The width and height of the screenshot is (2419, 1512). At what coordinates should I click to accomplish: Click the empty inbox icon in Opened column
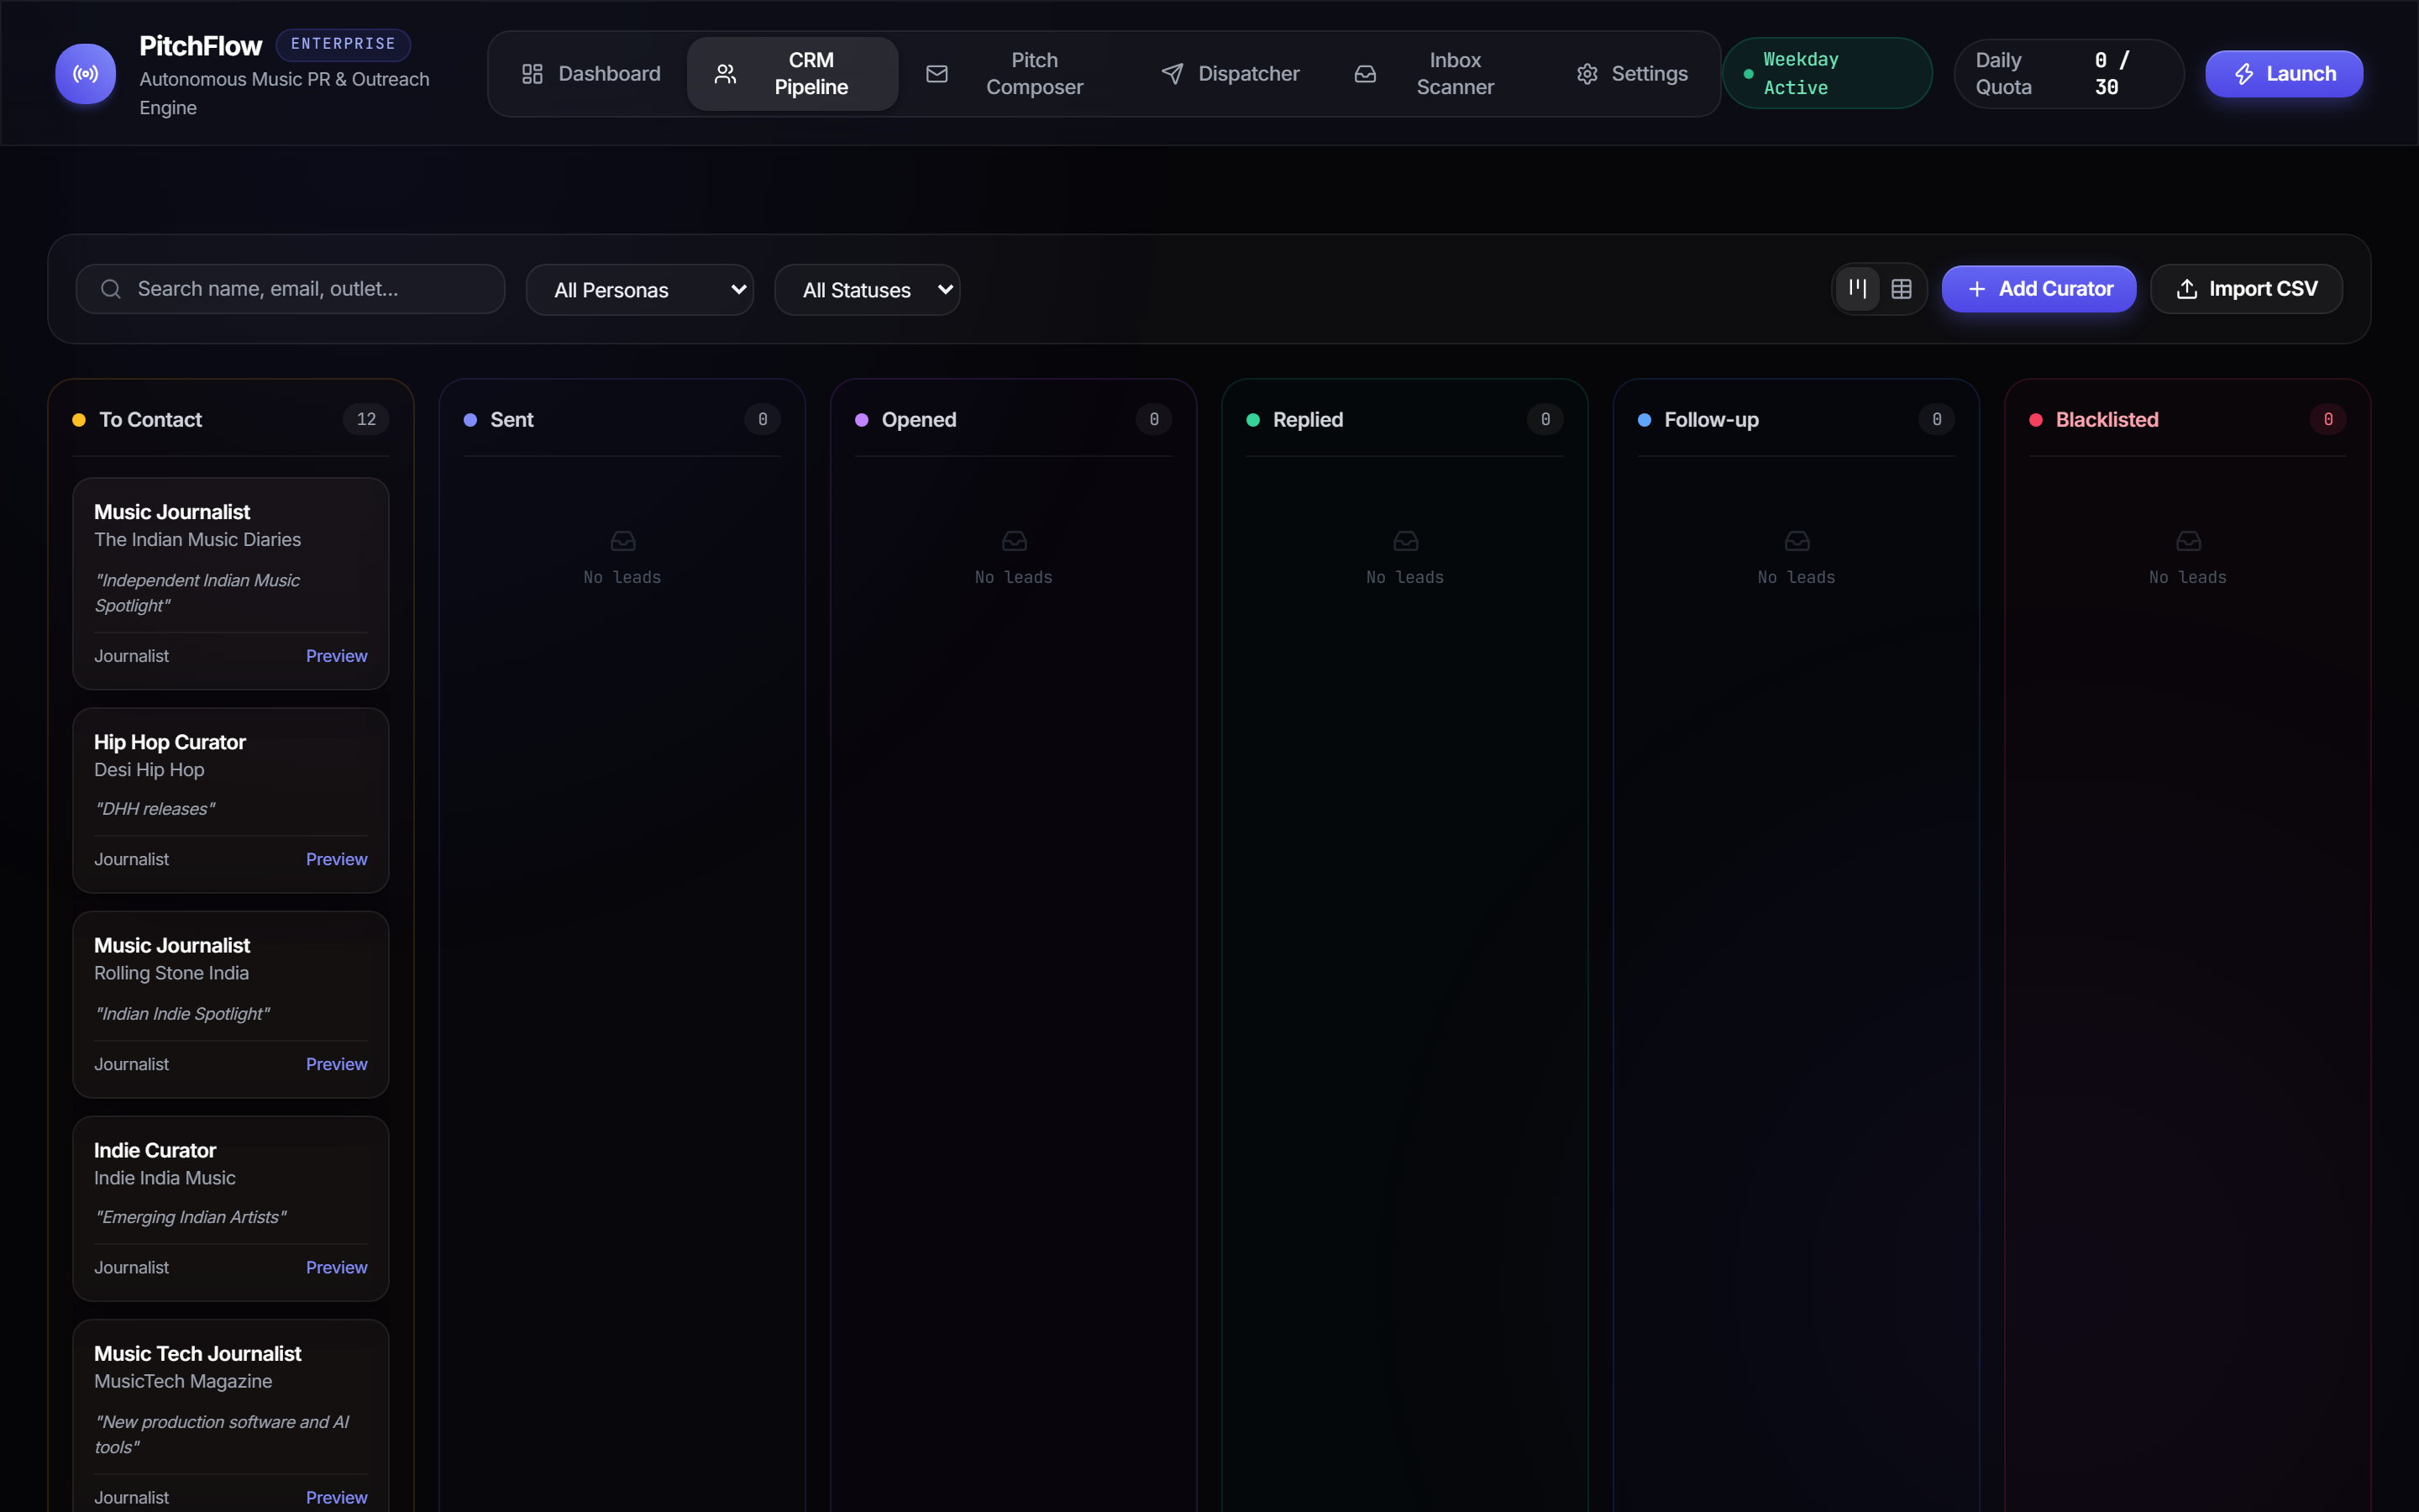click(1014, 541)
